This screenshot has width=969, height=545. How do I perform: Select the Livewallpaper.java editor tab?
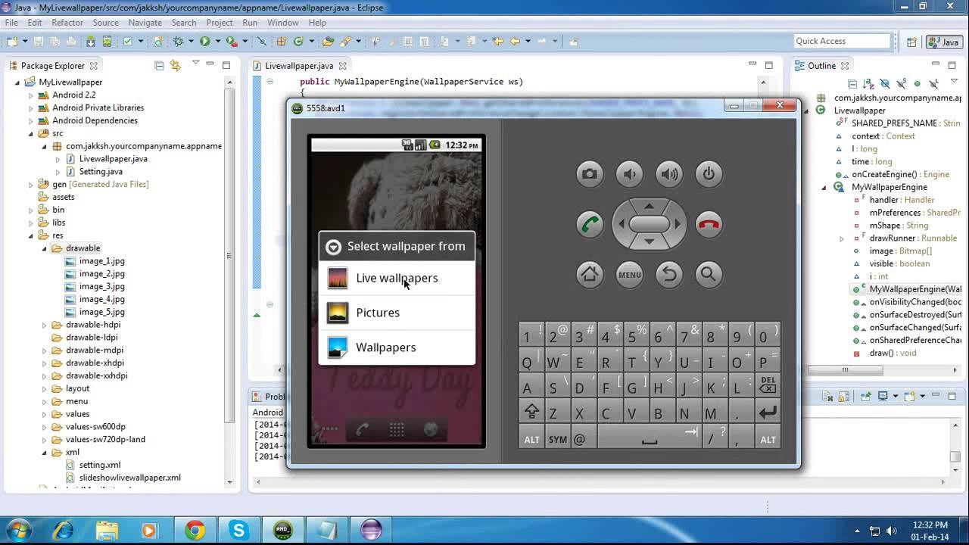point(299,66)
